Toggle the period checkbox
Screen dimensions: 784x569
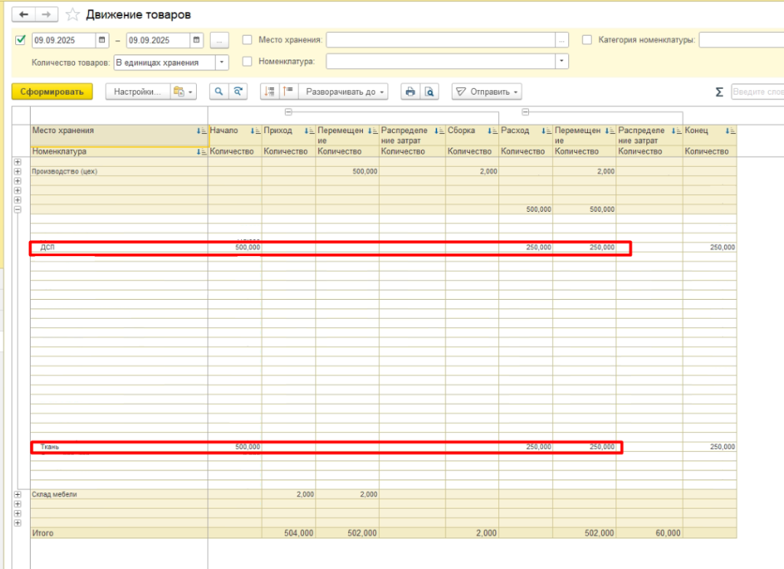[x=21, y=40]
